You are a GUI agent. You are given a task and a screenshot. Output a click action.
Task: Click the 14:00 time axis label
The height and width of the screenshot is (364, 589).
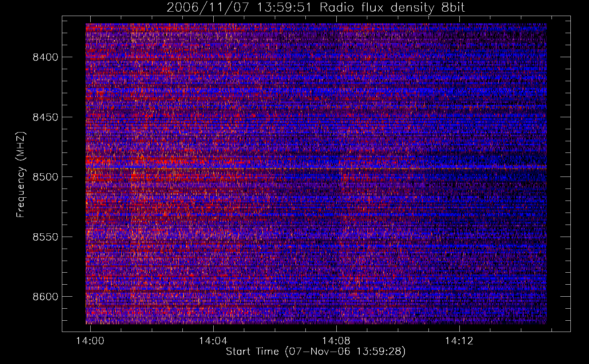tap(90, 341)
